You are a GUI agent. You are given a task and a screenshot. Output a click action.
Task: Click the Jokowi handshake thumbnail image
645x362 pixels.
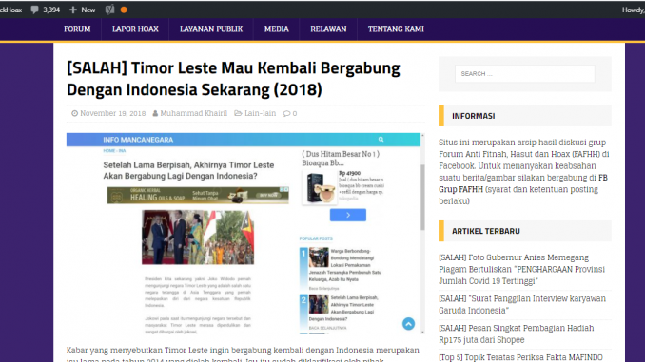198,238
